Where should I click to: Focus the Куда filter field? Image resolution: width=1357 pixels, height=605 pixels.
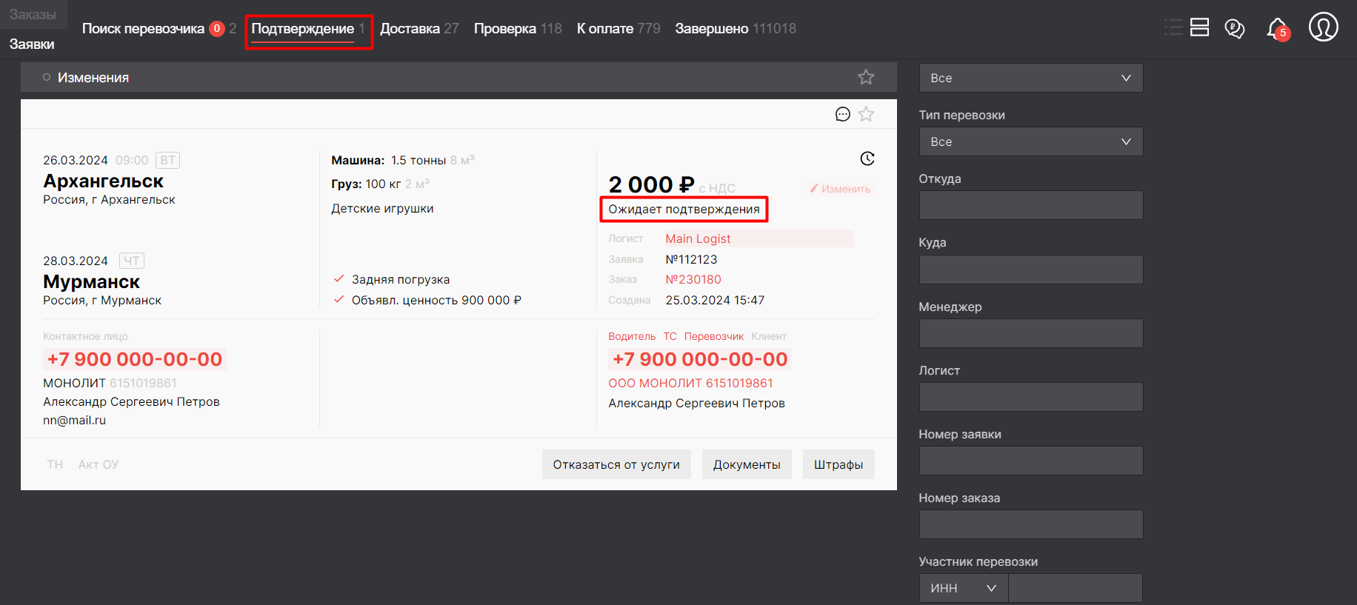1031,270
